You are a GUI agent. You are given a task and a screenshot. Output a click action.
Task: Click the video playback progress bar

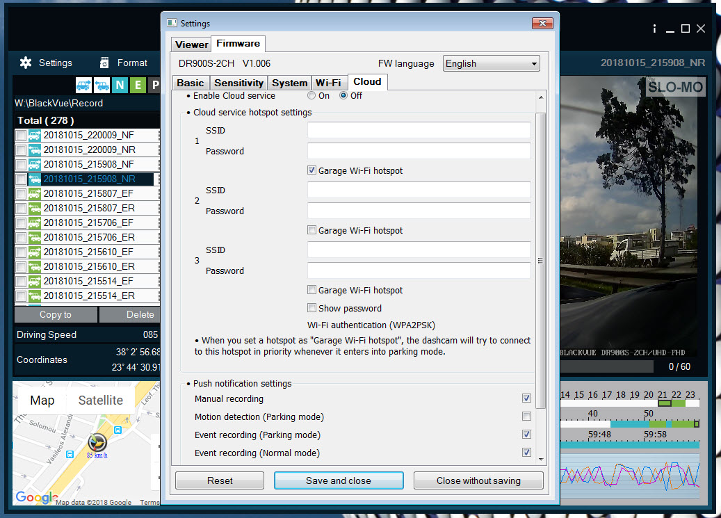coord(606,366)
